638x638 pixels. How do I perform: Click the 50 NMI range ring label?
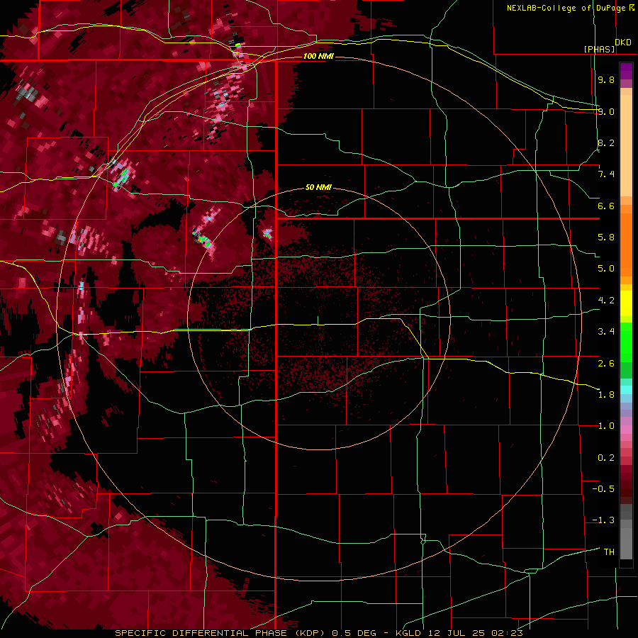point(318,187)
